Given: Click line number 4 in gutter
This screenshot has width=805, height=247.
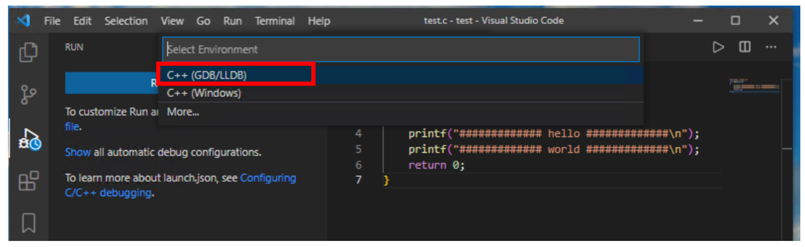Looking at the screenshot, I should (358, 134).
